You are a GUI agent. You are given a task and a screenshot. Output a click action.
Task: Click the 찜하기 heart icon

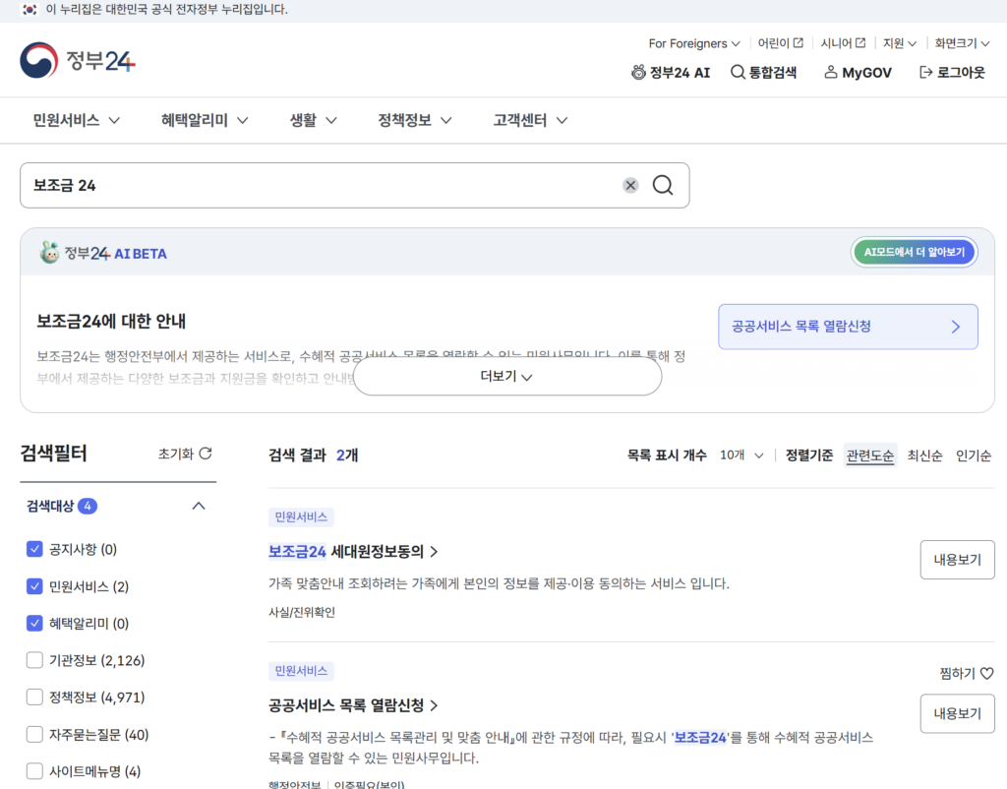tap(987, 673)
